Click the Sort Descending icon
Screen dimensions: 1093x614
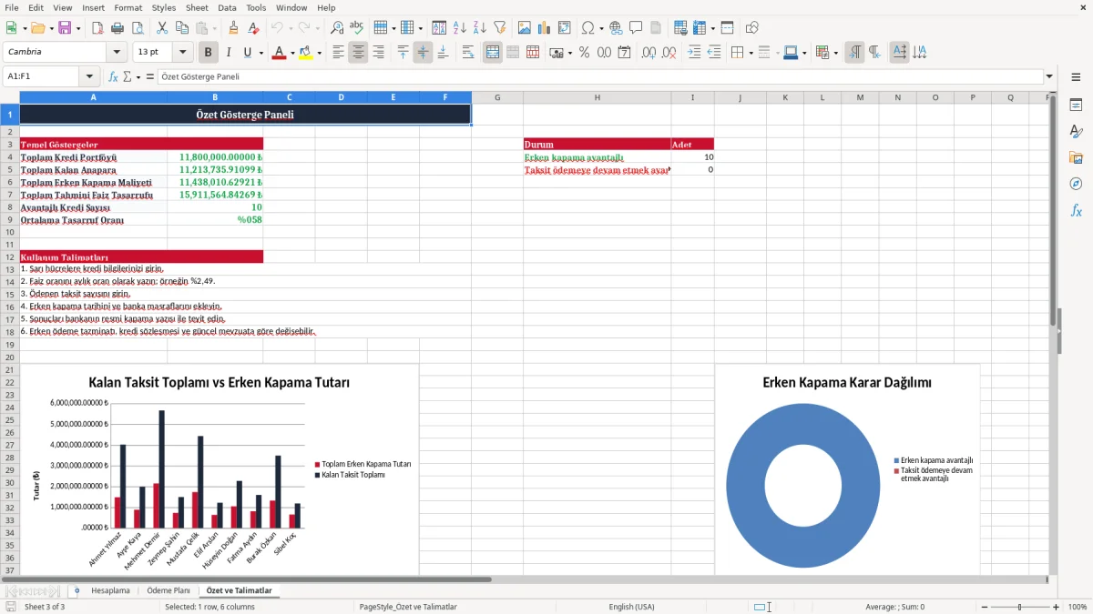click(x=479, y=28)
